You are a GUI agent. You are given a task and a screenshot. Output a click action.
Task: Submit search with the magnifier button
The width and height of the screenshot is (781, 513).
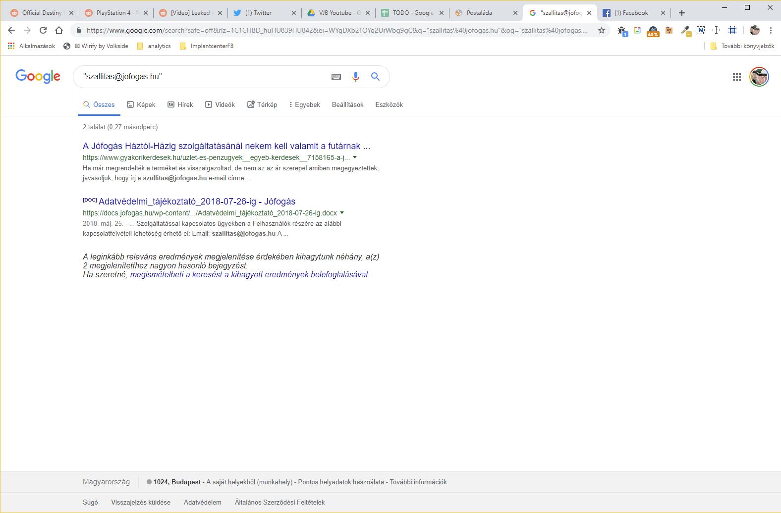tap(375, 77)
